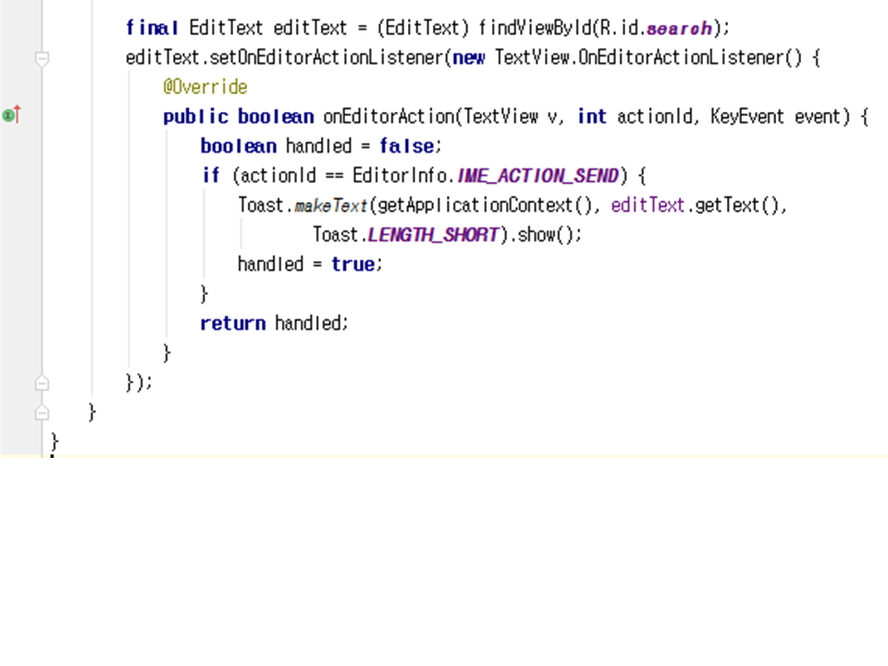The image size is (888, 666).
Task: Click the LENGTH_SHORT constant
Action: click(434, 235)
